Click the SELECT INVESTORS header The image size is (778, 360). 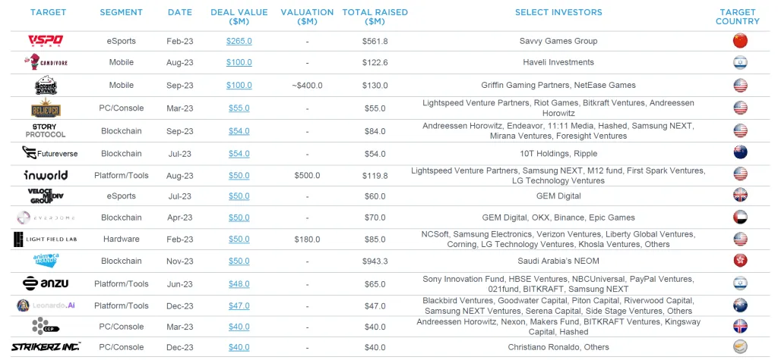558,12
